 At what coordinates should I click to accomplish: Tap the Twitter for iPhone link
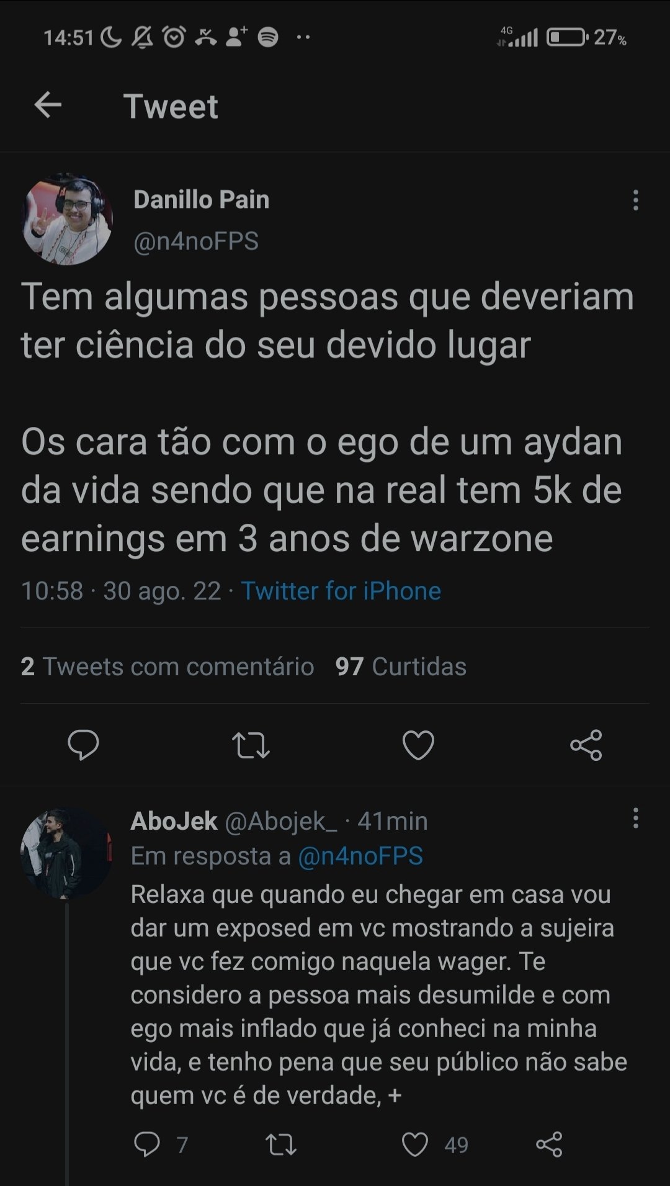(341, 591)
